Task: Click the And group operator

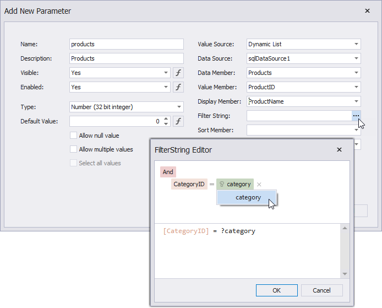Action: pos(168,172)
